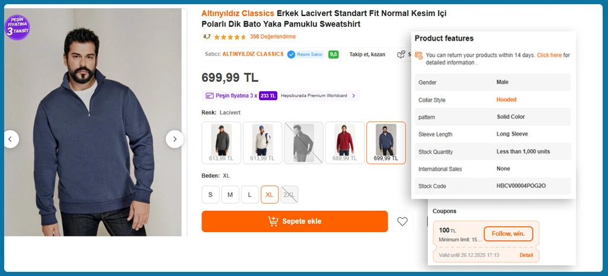The width and height of the screenshot is (608, 276).
Task: Click the green 9,5 seller score badge
Action: (334, 54)
